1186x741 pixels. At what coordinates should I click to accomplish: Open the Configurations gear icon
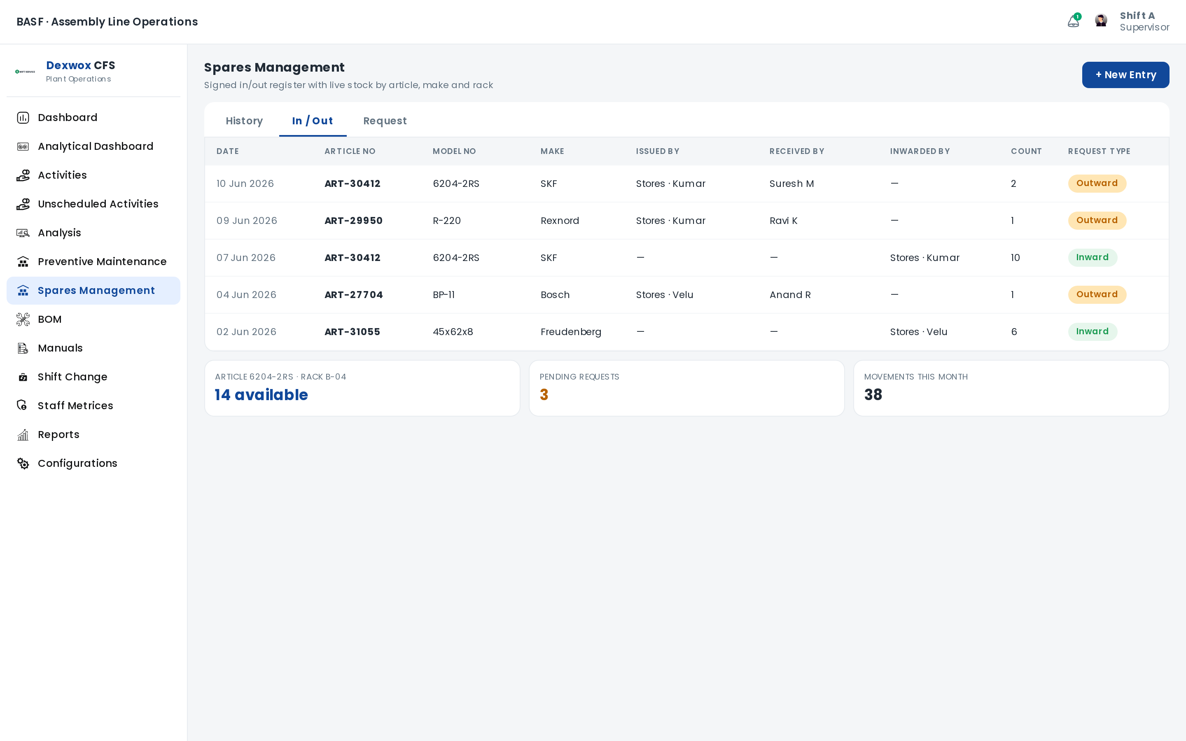tap(23, 463)
